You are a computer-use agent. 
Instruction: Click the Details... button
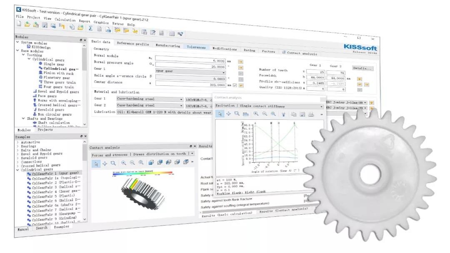[x=362, y=68]
